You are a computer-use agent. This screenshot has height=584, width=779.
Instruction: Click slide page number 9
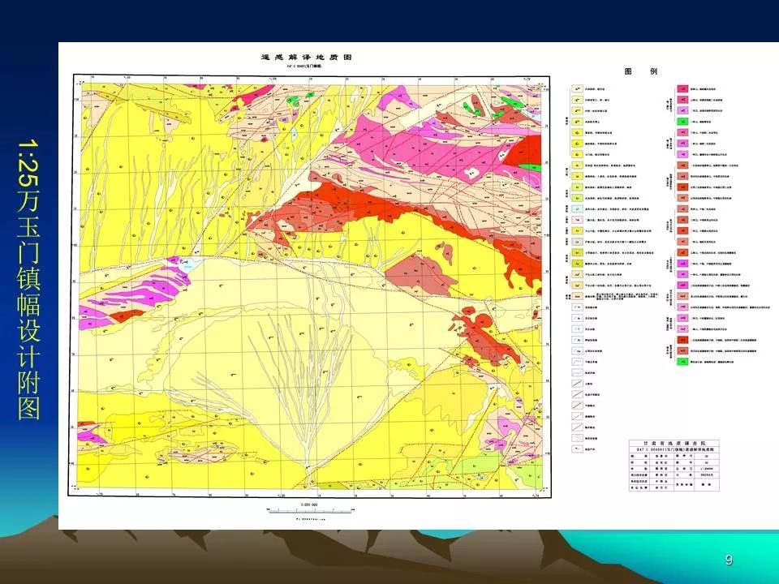[729, 560]
